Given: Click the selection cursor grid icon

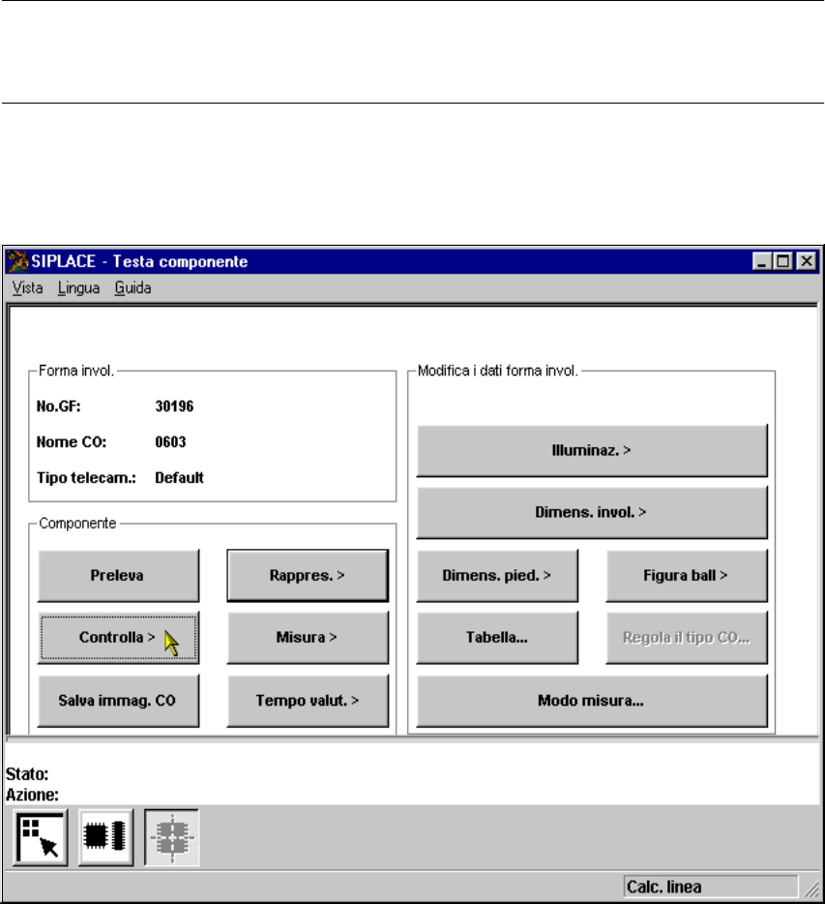Looking at the screenshot, I should click(41, 837).
